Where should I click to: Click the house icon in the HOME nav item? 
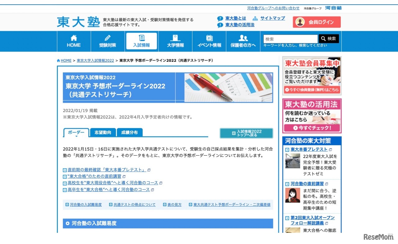pyautogui.click(x=74, y=38)
